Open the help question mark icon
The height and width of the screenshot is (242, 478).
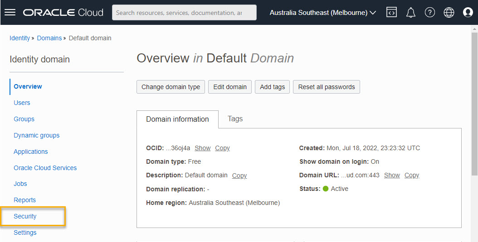pyautogui.click(x=430, y=13)
